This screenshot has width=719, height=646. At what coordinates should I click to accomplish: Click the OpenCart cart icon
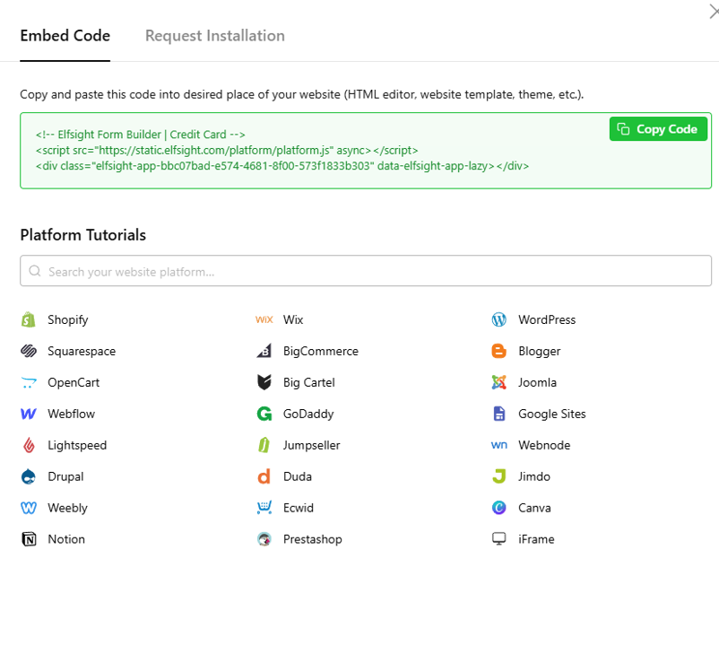point(29,382)
